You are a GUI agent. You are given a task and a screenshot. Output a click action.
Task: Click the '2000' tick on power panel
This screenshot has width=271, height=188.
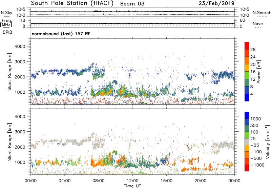tap(20, 77)
